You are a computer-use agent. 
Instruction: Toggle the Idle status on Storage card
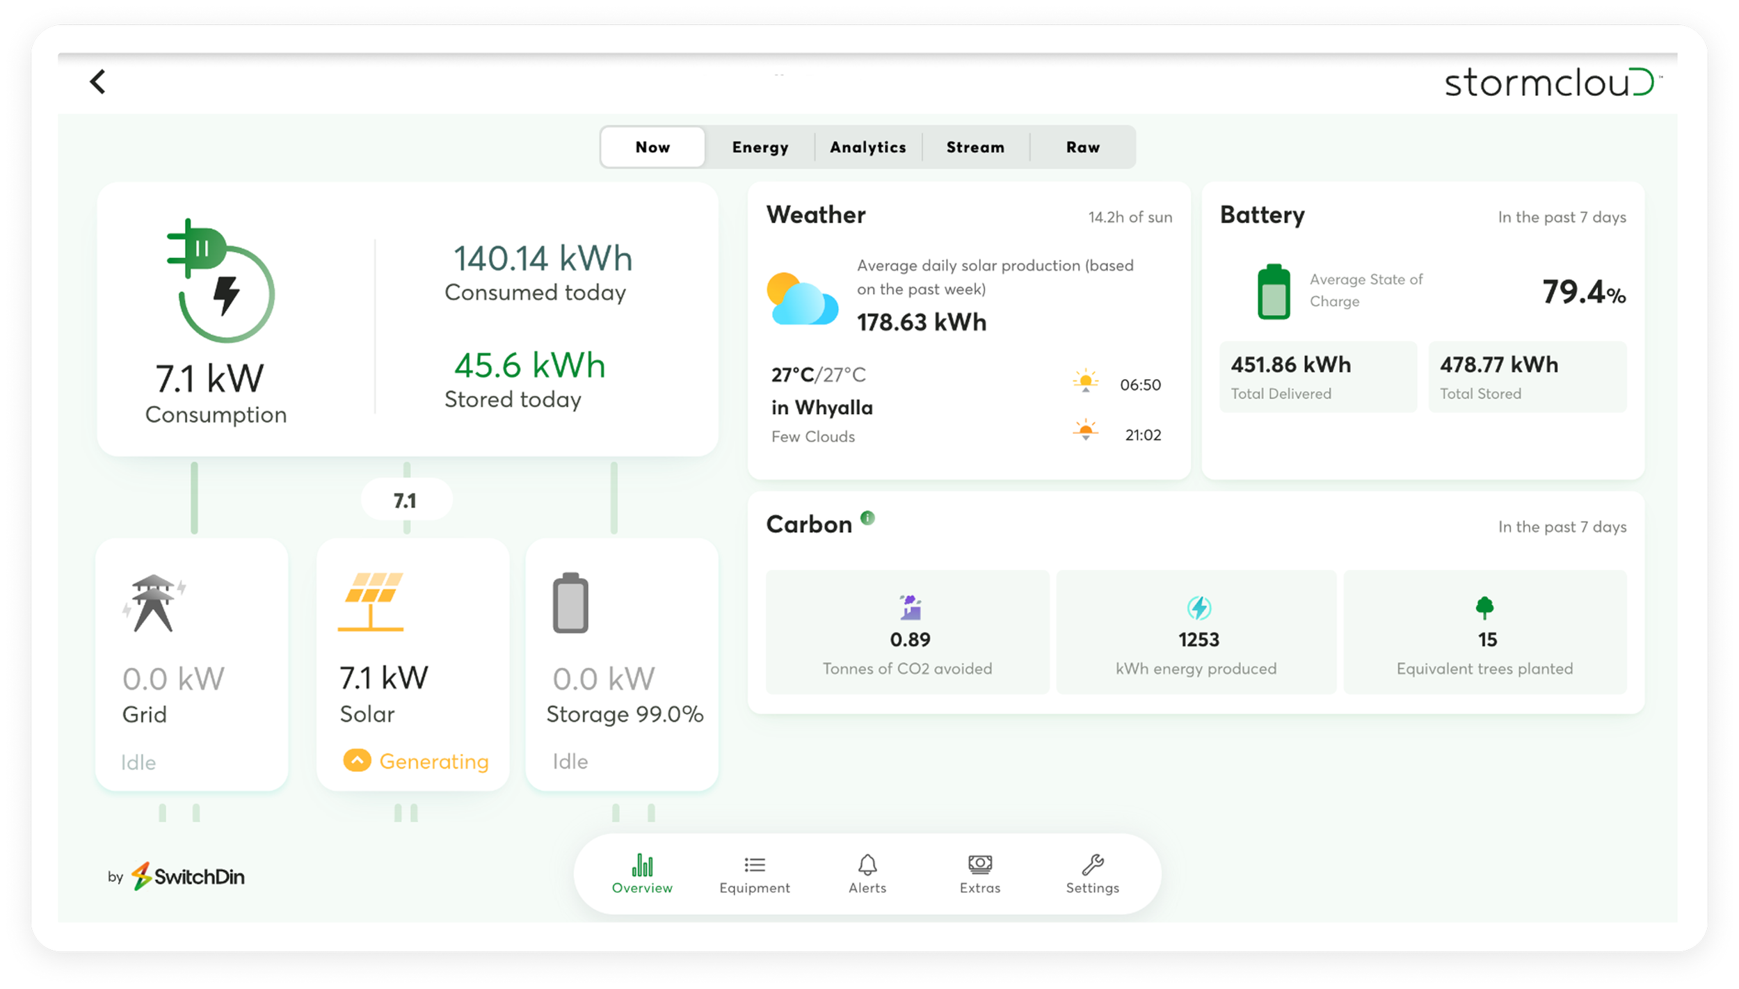(570, 761)
